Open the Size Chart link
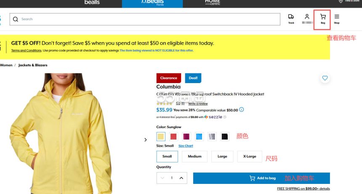Screen dimensions: 362x194 pos(186,146)
